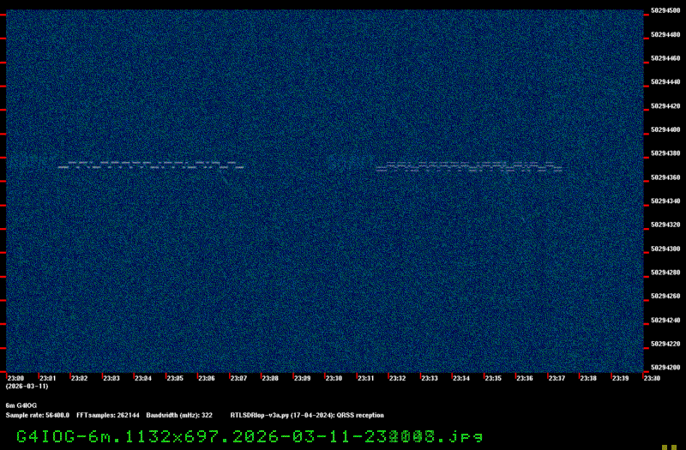Click the 23:00 time axis label

click(15, 378)
